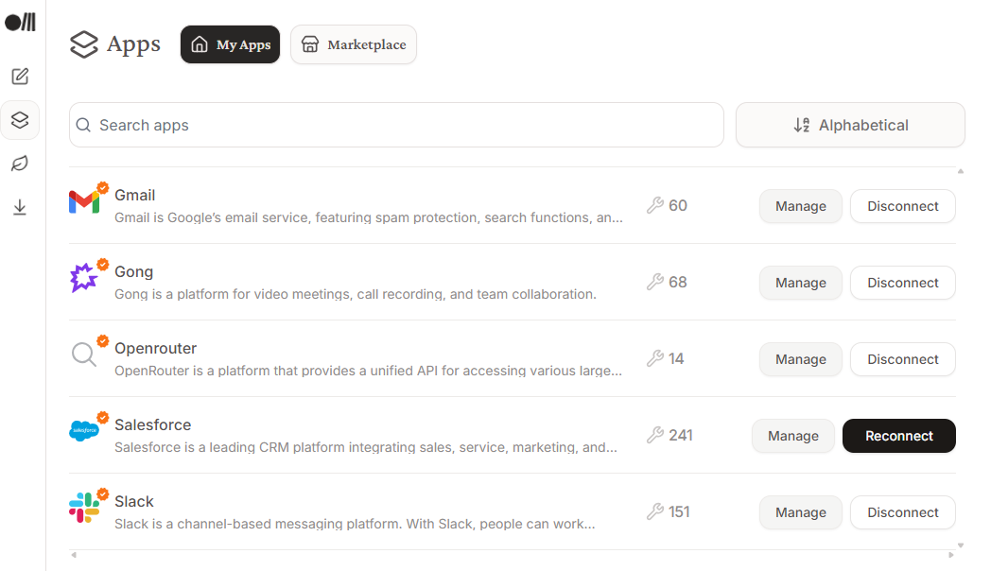Click the scroll right arrow below list
Screen dimensions: 991x571
(951, 555)
